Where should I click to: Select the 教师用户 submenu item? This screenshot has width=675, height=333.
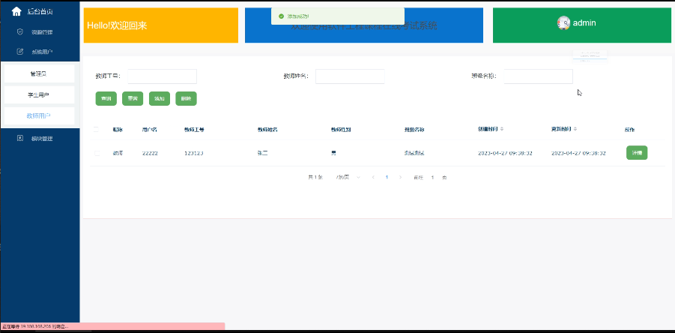coord(39,116)
